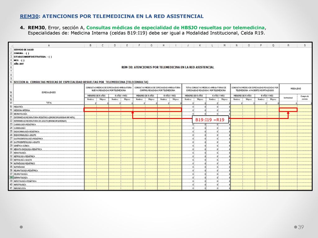318x238 pixels.
Task: Click the DERMATOLOGÍA row label
Action: click(21, 178)
